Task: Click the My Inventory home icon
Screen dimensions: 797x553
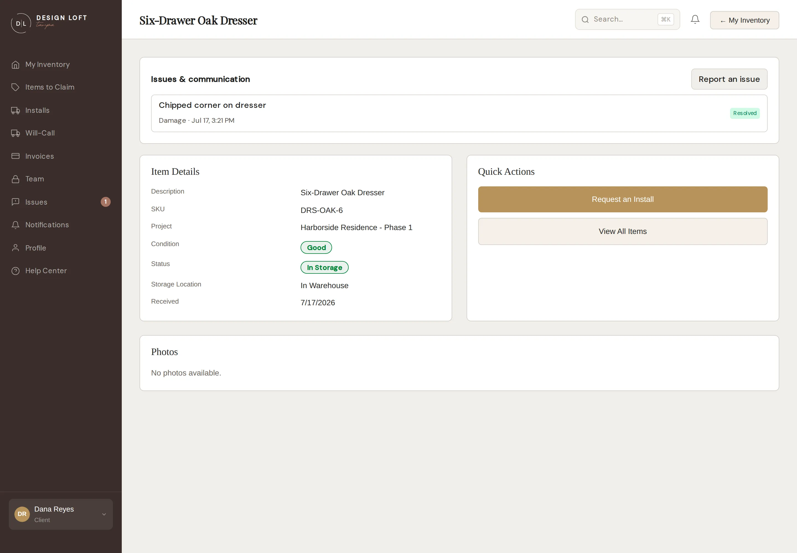Action: tap(15, 65)
